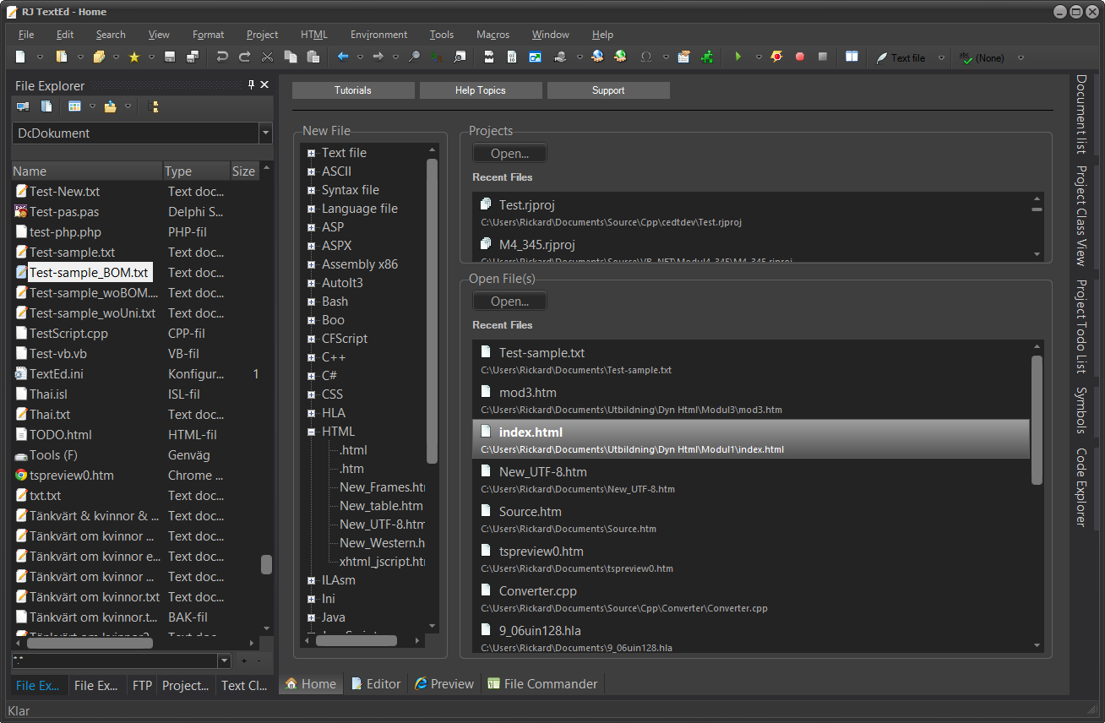Click the red record macro icon
1105x723 pixels.
click(x=799, y=57)
